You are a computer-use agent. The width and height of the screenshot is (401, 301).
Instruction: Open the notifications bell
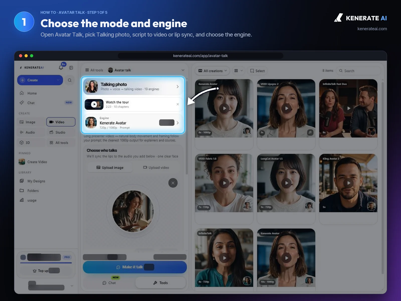(x=61, y=67)
